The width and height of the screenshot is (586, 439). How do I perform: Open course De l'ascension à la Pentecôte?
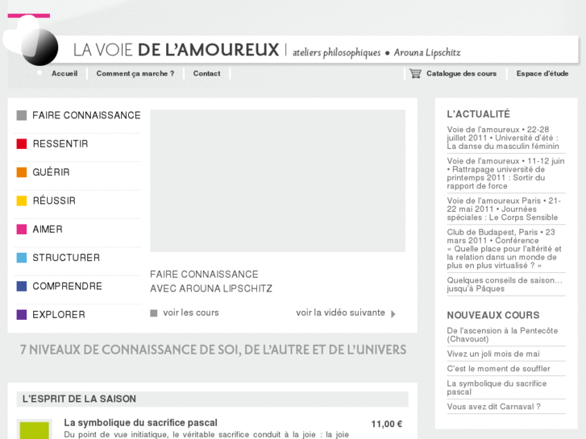(x=502, y=335)
